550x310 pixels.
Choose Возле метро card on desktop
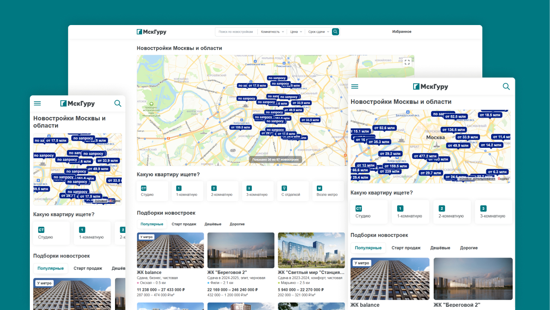coord(328,191)
